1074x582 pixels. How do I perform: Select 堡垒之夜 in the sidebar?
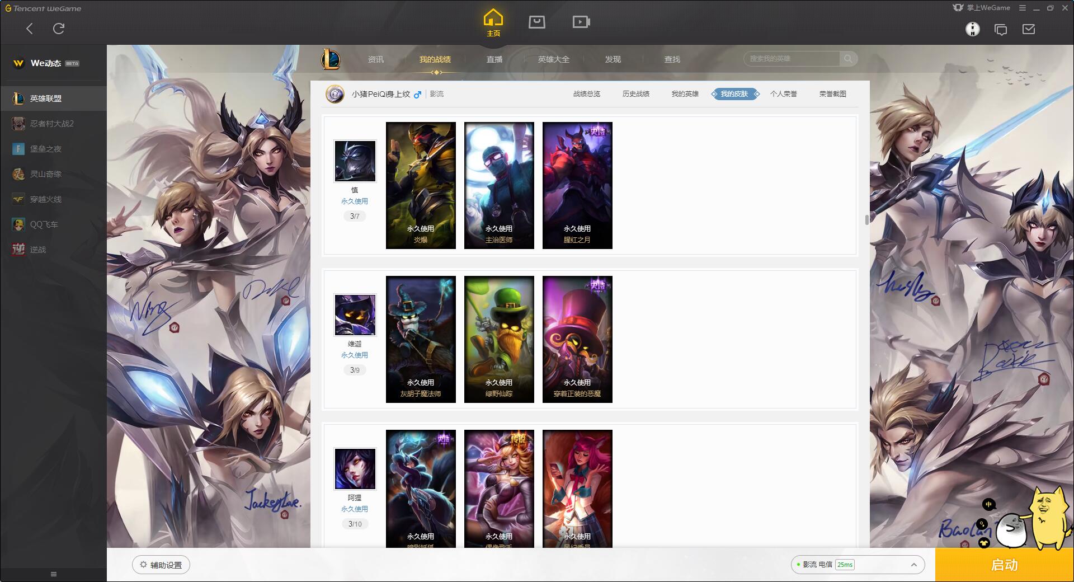(53, 149)
